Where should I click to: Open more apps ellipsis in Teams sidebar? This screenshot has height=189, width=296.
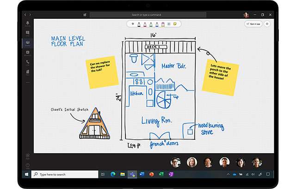tap(28, 82)
